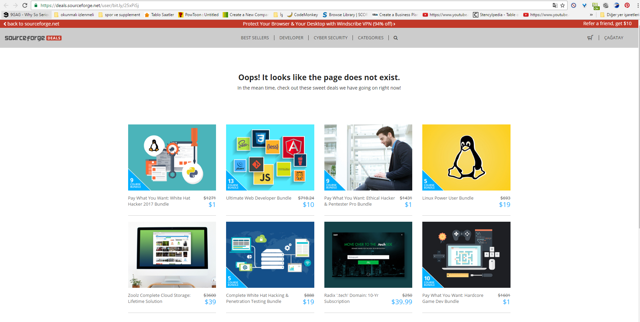Screen dimensions: 640x322
Task: Click the browser address bar URL
Action: 90,5
